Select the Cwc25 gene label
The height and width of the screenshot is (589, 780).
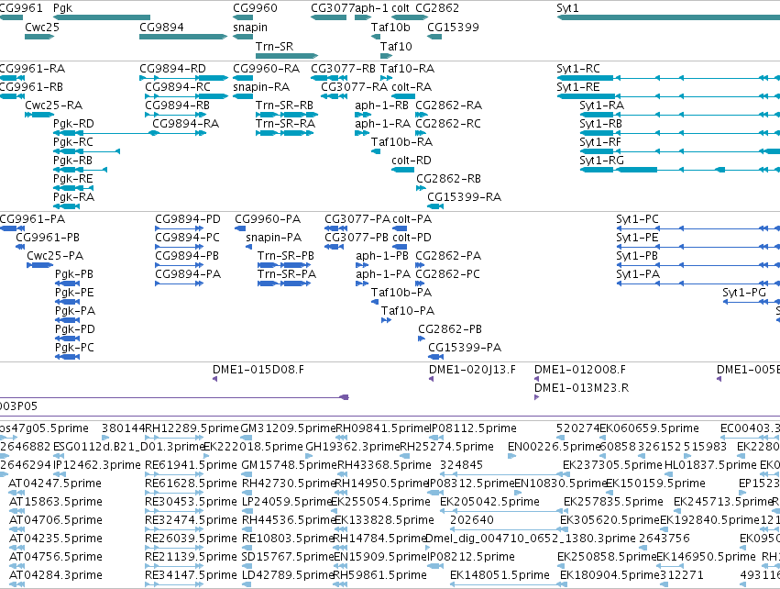42,27
